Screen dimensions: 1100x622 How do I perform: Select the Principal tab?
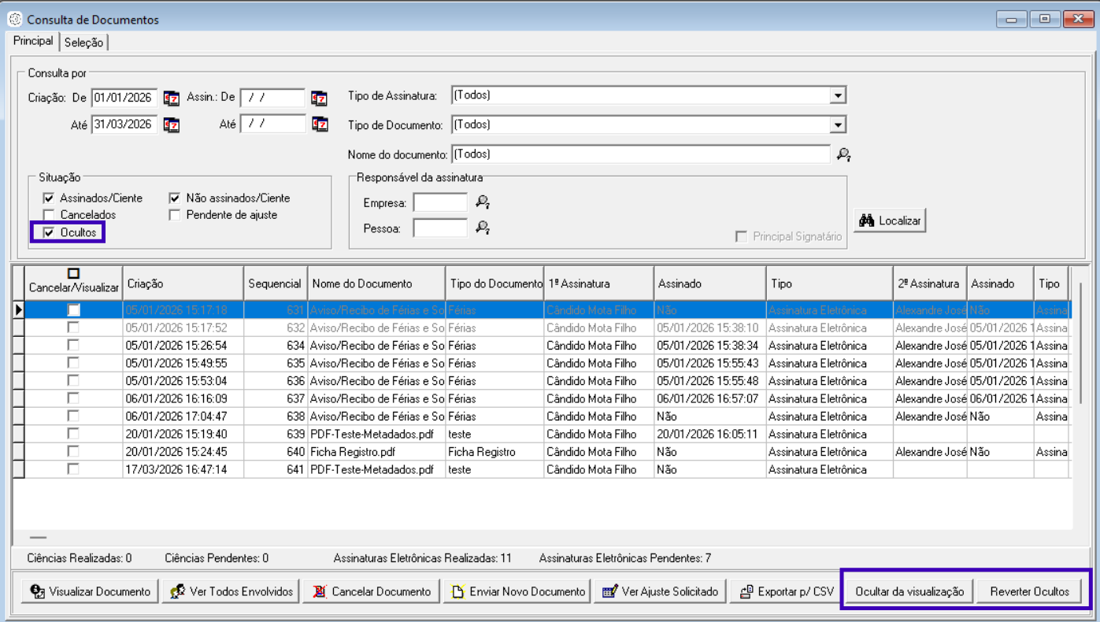[33, 41]
